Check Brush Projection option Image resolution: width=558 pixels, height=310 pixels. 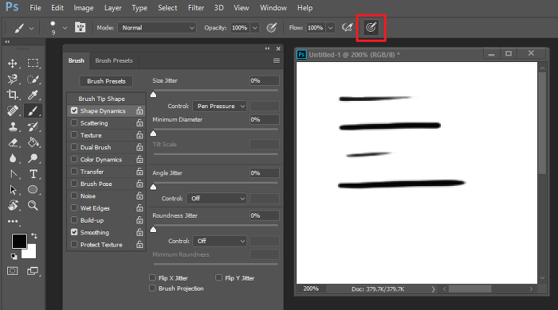click(x=152, y=288)
